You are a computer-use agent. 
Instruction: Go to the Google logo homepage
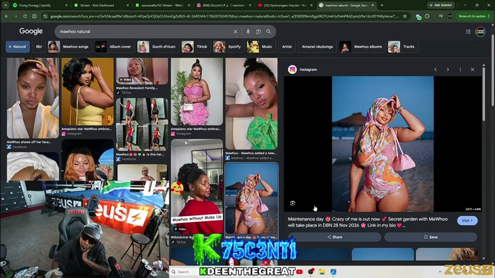coord(31,31)
